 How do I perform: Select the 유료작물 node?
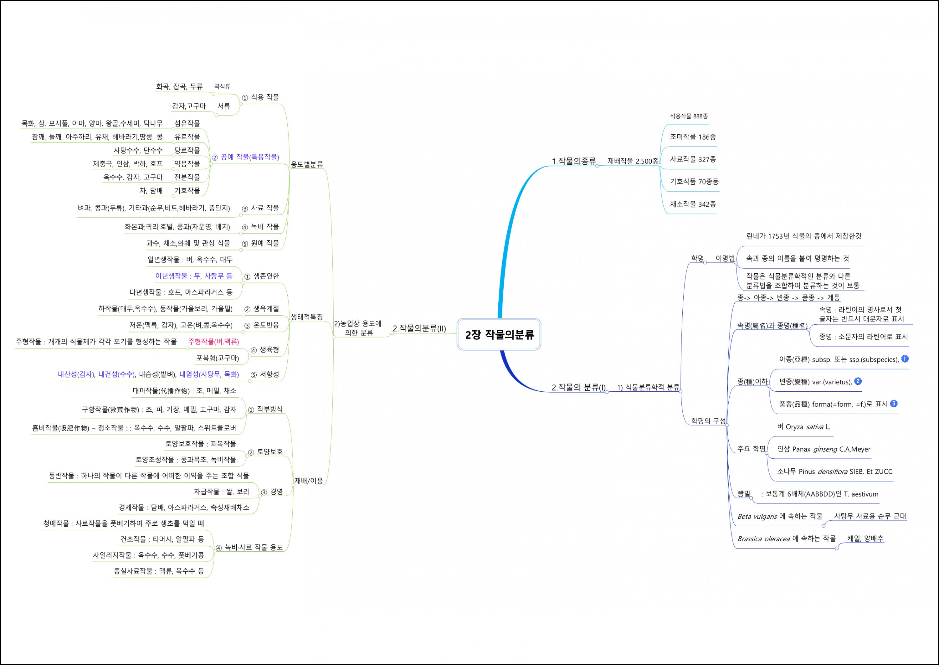pyautogui.click(x=187, y=137)
